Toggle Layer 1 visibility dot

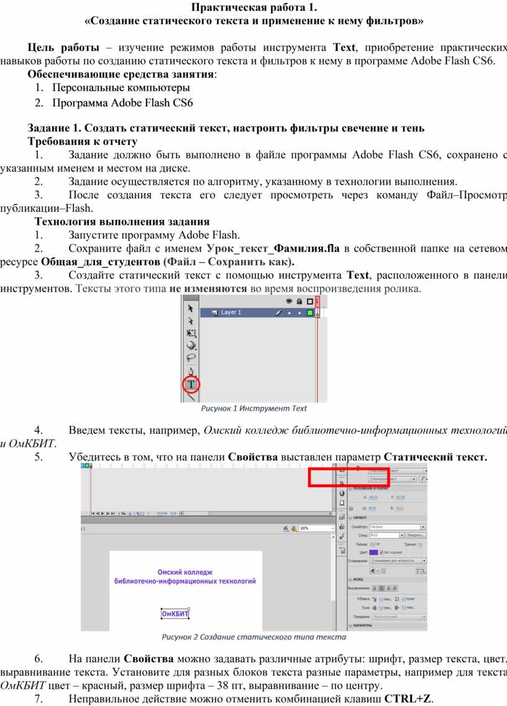[x=289, y=313]
